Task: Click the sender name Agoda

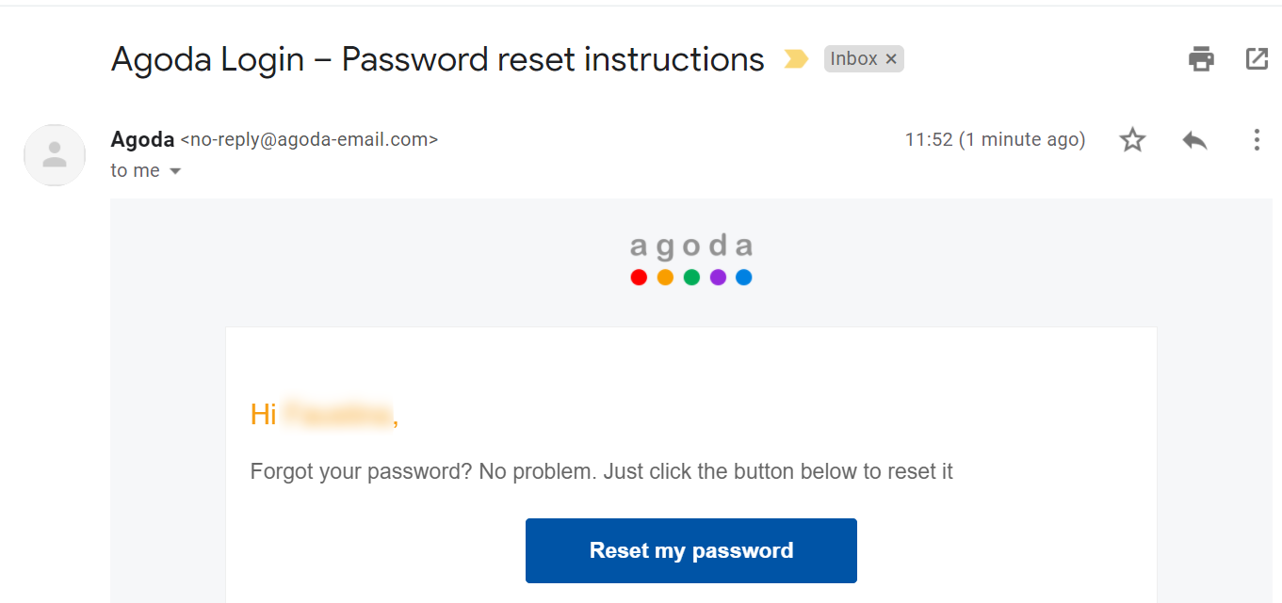Action: (x=142, y=139)
